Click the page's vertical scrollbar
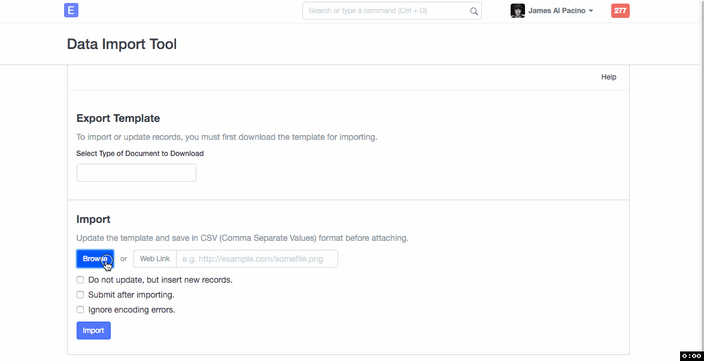704x361 pixels. coord(702,179)
